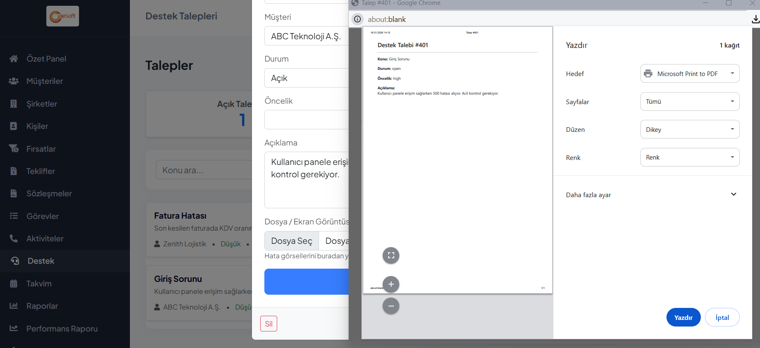Zoom out the print preview with minus icon
Screen dimensions: 760x348
pyautogui.click(x=391, y=306)
